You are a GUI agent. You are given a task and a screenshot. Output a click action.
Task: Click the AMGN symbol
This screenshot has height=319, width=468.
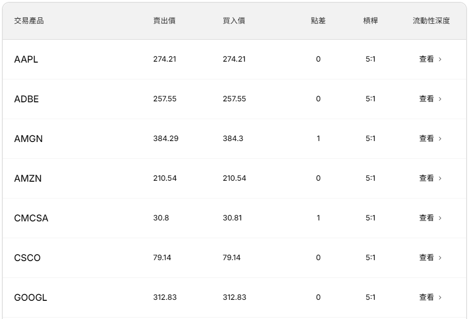(28, 139)
